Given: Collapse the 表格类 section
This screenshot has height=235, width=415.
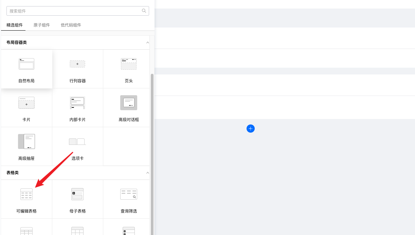Looking at the screenshot, I should 147,173.
